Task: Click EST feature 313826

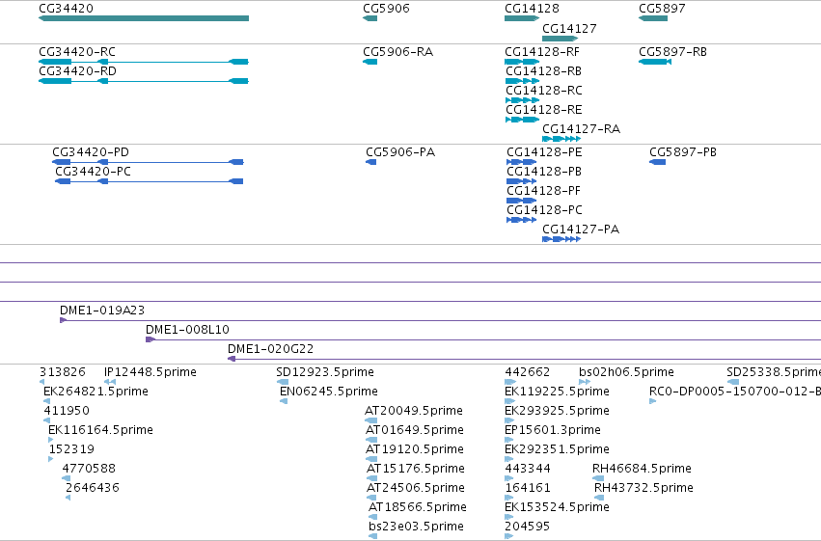Action: pos(41,382)
